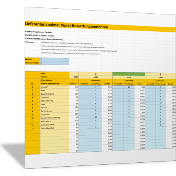Select the Bereich input cell
The height and width of the screenshot is (176, 176).
pos(55,59)
